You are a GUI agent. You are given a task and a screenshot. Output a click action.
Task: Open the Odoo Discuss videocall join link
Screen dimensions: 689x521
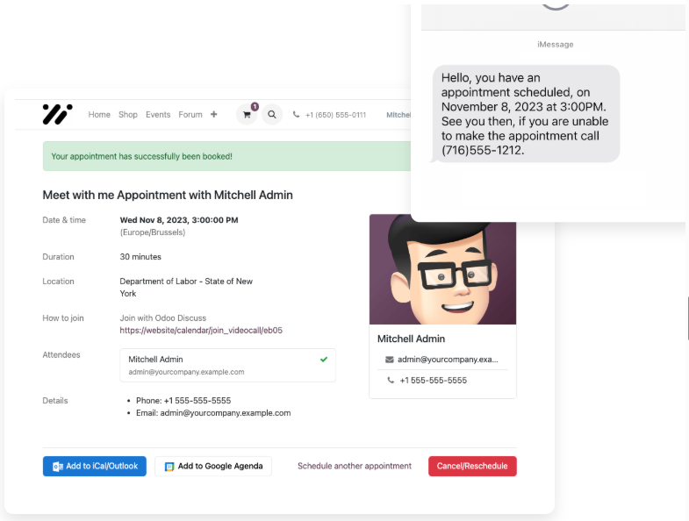pyautogui.click(x=201, y=331)
